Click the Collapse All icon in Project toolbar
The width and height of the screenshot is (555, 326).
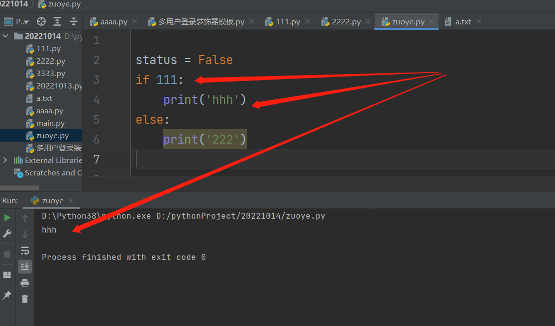(x=73, y=21)
